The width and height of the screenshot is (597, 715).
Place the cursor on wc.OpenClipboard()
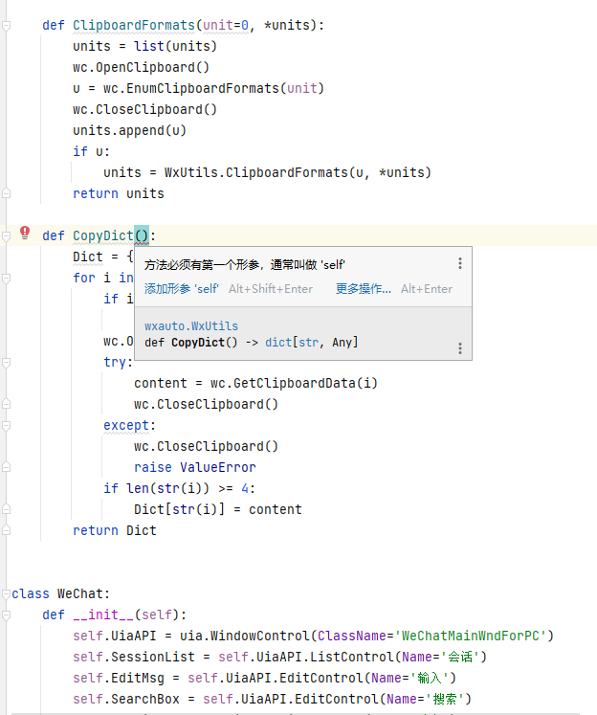tap(141, 68)
